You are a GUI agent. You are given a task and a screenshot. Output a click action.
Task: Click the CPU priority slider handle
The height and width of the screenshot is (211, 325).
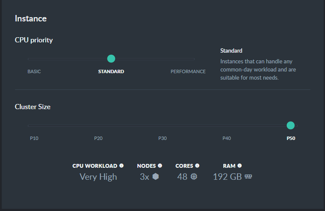pos(111,59)
